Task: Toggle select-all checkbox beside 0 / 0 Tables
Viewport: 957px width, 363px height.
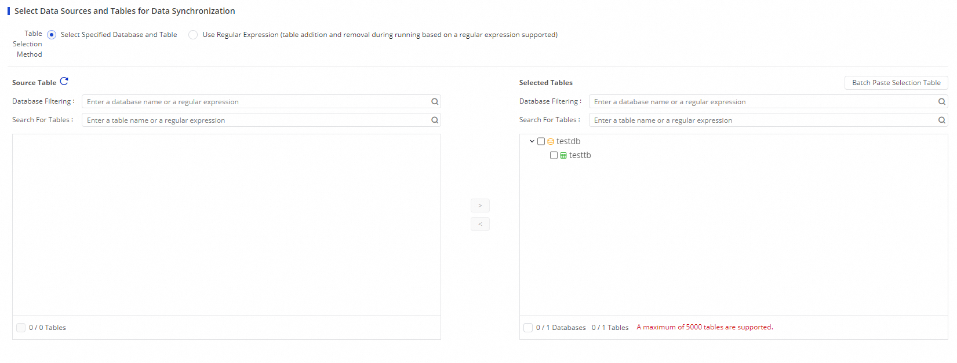Action: click(x=21, y=328)
